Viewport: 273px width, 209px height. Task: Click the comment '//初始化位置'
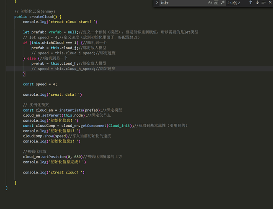(x=35, y=151)
